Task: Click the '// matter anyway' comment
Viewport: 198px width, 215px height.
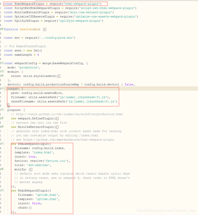Action: [x=28, y=182]
